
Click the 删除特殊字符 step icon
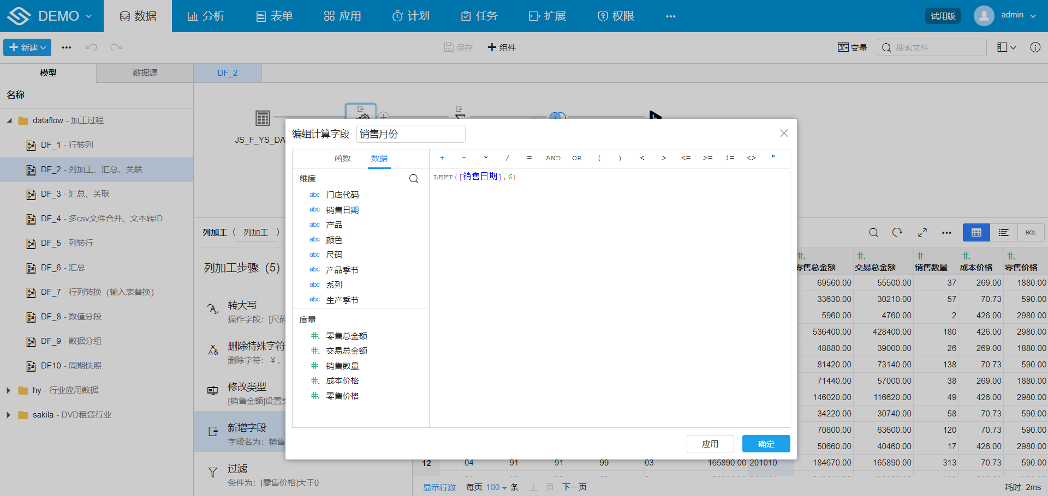(x=213, y=349)
